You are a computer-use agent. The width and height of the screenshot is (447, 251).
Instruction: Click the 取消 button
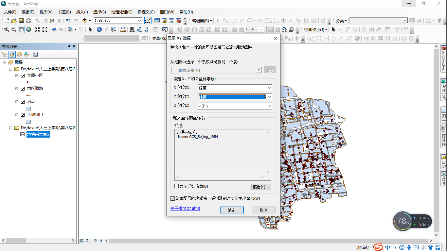coord(264,210)
